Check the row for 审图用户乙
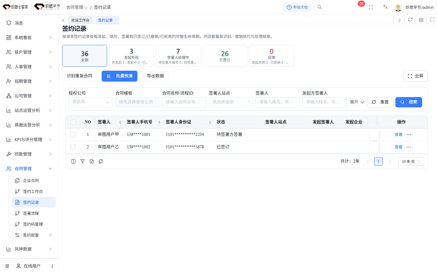437x273 pixels. coord(73,147)
